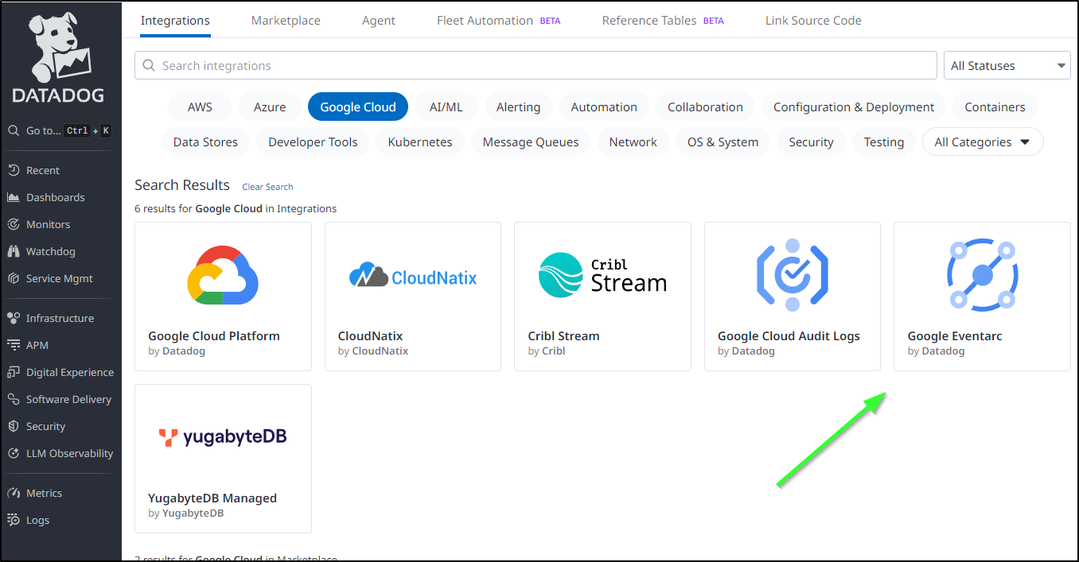1079x562 pixels.
Task: Switch to the Integrations tab
Action: (x=175, y=21)
